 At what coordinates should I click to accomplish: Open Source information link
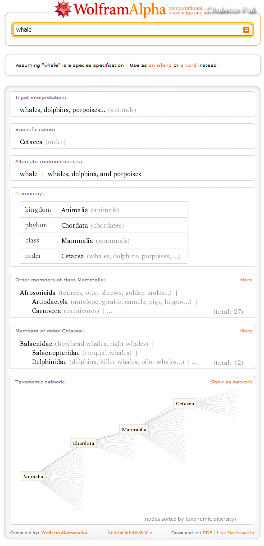pyautogui.click(x=130, y=533)
